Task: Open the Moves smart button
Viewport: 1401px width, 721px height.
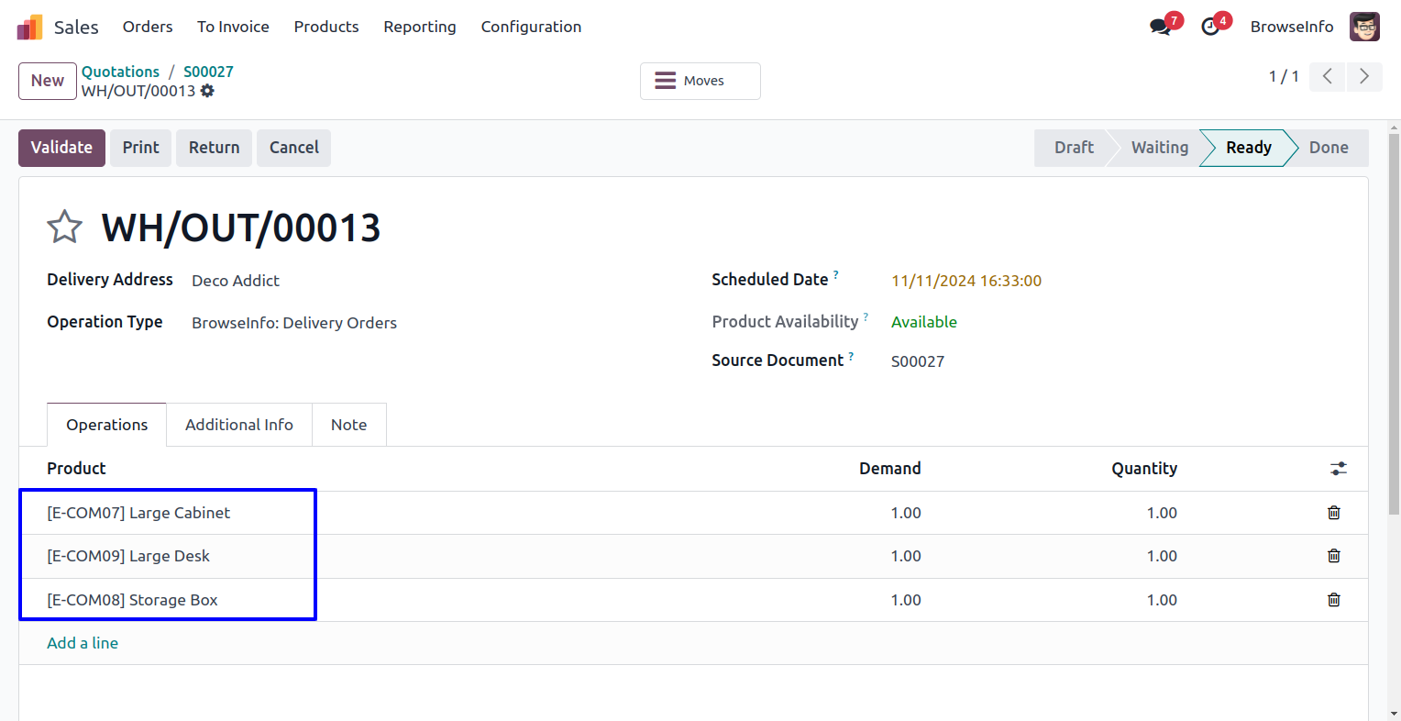Action: pyautogui.click(x=700, y=81)
